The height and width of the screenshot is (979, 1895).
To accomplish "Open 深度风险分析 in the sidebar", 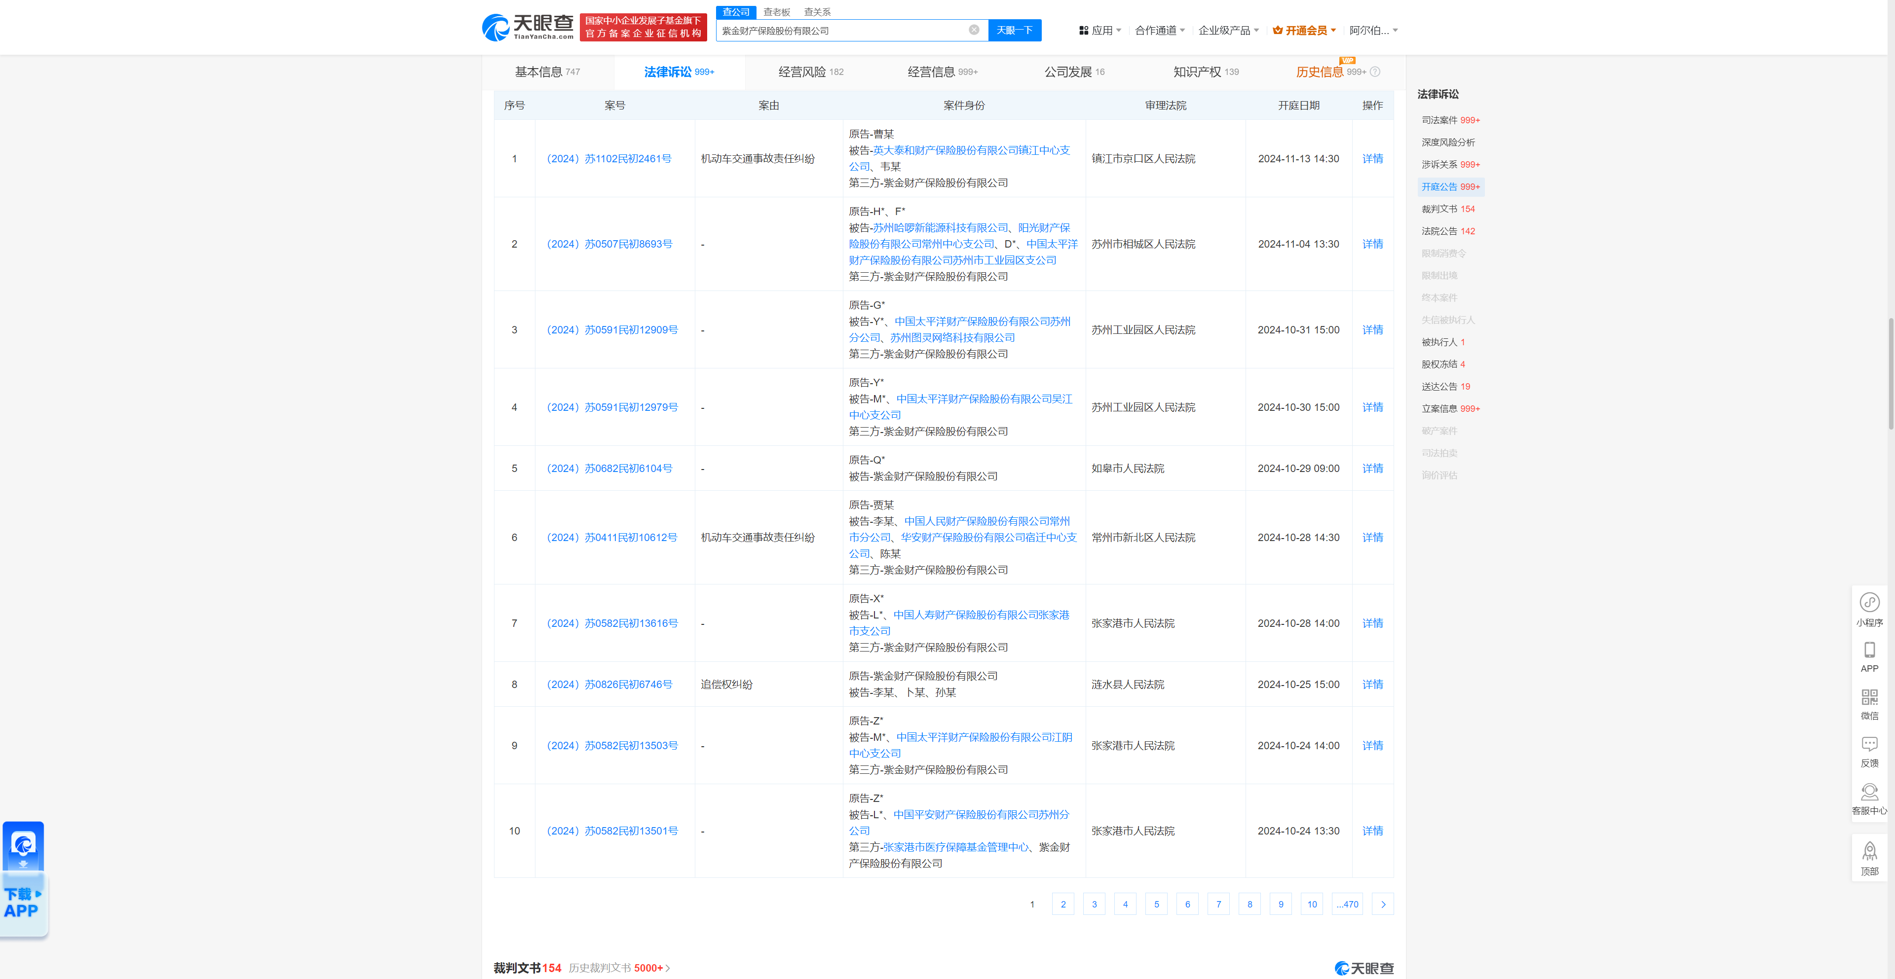I will coord(1448,142).
